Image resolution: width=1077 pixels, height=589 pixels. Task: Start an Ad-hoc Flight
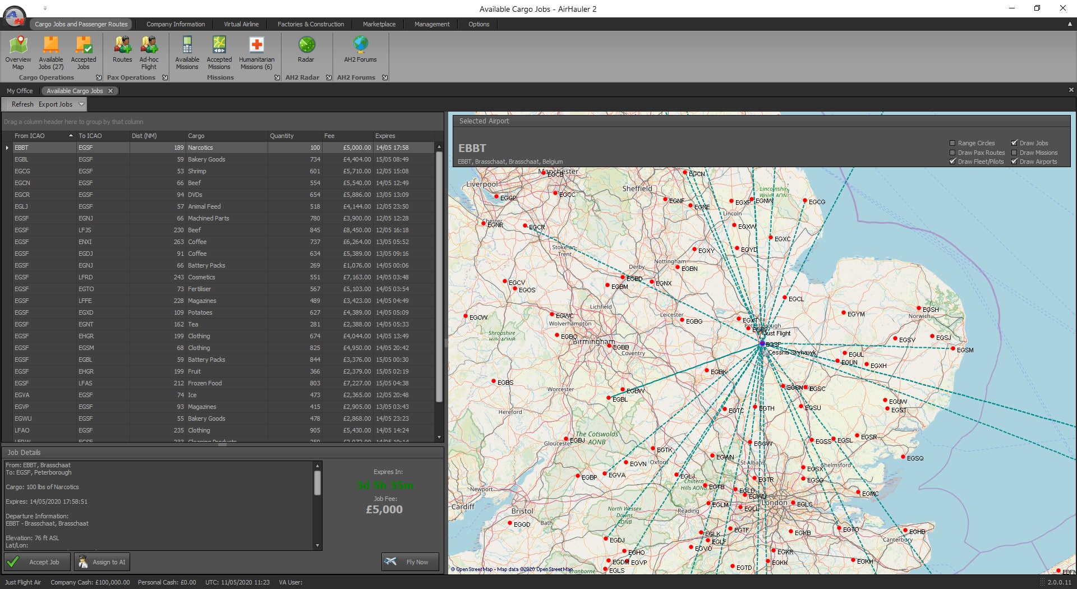pos(149,53)
